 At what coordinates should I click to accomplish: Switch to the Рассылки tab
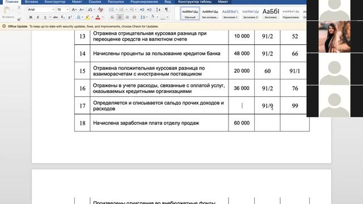pyautogui.click(x=116, y=2)
